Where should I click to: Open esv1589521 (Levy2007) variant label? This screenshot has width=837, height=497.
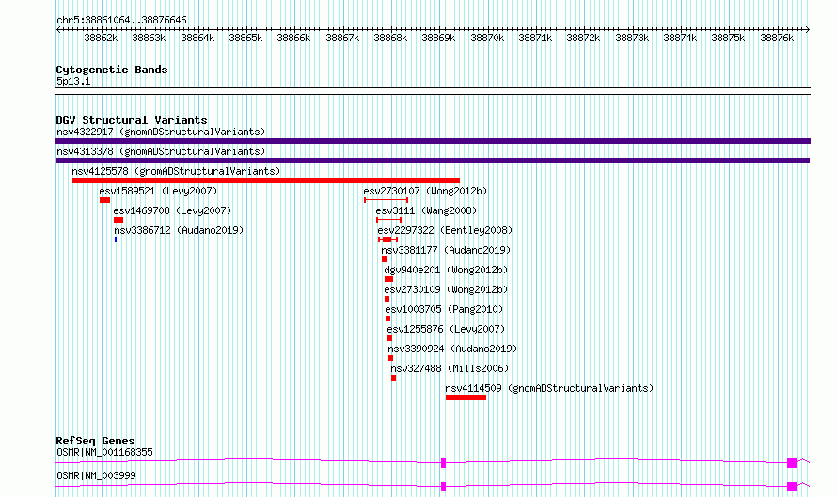click(x=158, y=191)
